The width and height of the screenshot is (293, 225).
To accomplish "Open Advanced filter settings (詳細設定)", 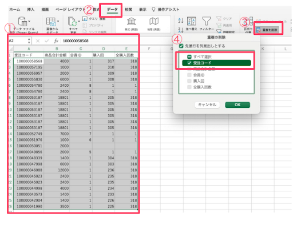I will pyautogui.click(x=225, y=31).
